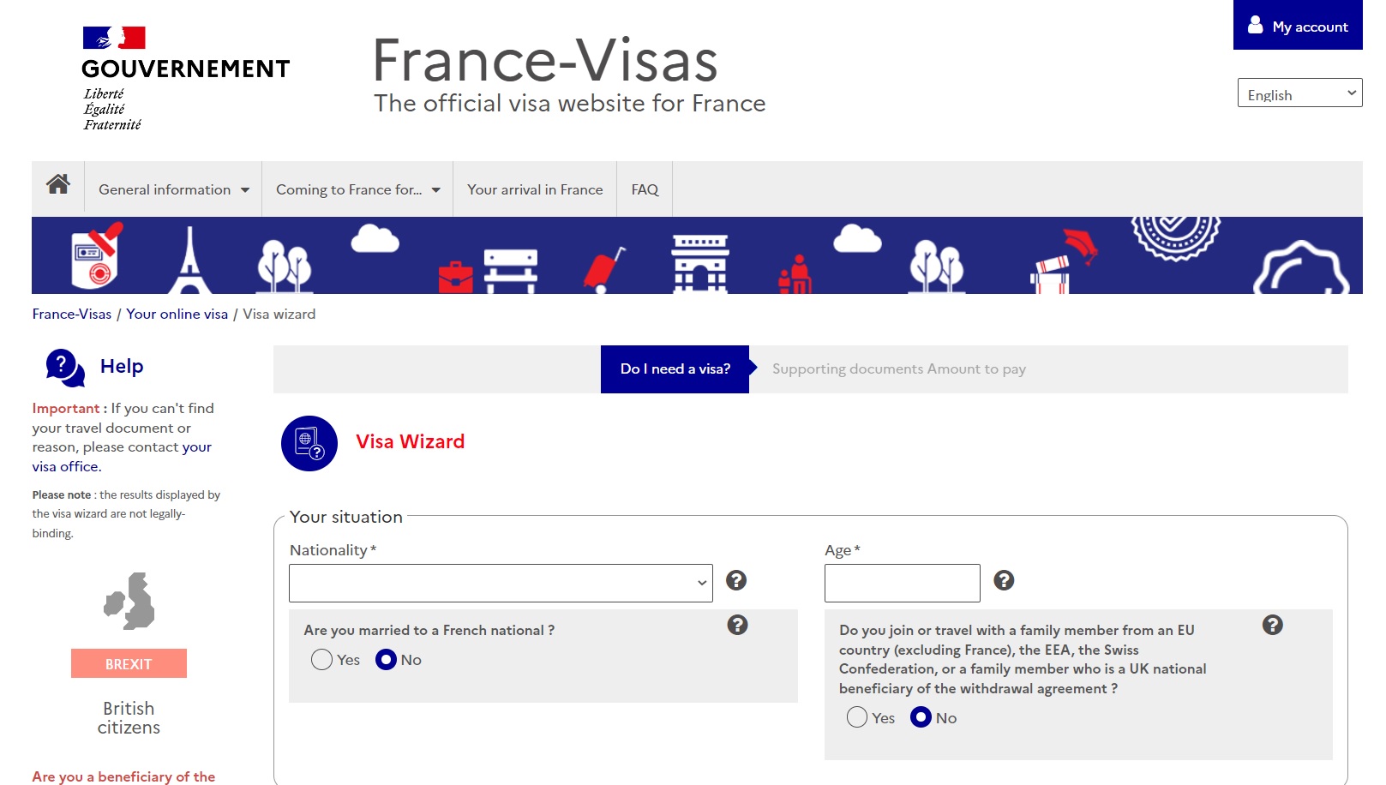1386x785 pixels.
Task: Select Yes for traveling with an EU family member
Action: coord(856,717)
